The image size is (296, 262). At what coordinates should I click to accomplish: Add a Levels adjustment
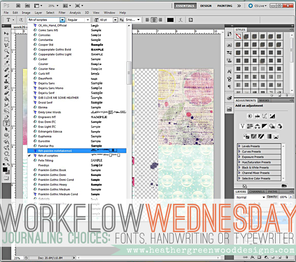point(257,116)
